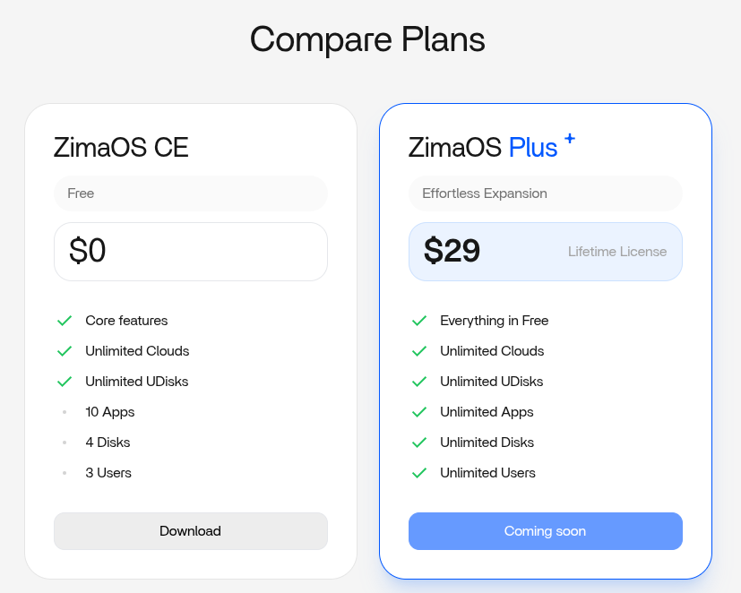Click the checkmark next to Everything in Free
The image size is (741, 593).
[x=419, y=321]
